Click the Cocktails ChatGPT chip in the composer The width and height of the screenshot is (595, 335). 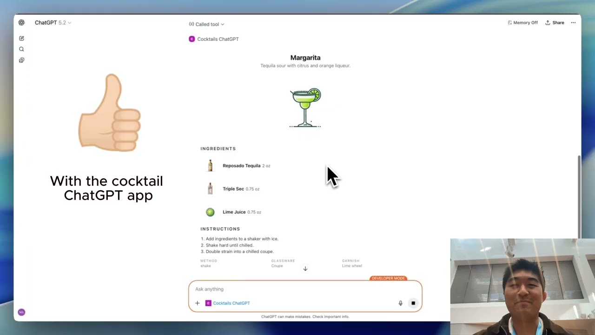pos(228,303)
